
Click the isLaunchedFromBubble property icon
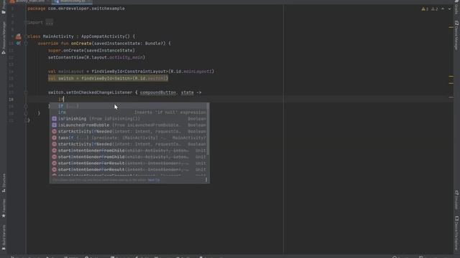click(55, 125)
